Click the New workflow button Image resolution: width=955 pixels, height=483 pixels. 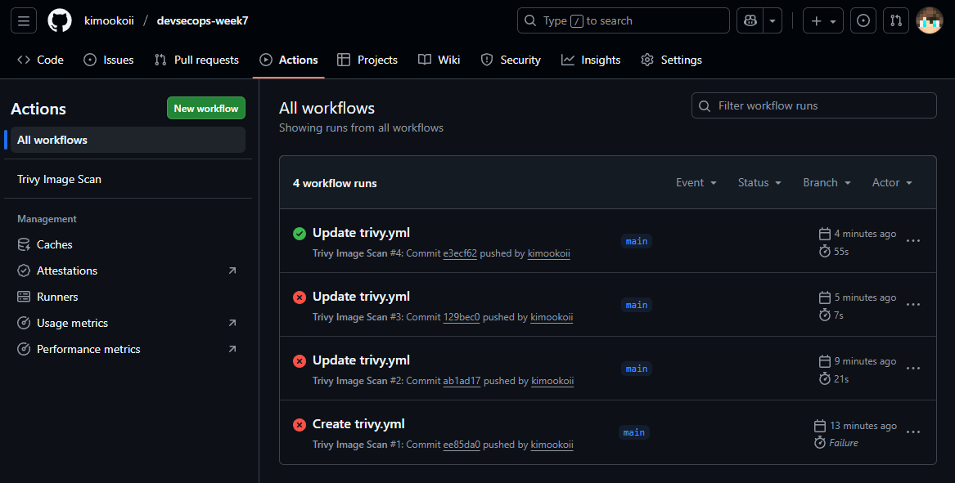tap(206, 109)
